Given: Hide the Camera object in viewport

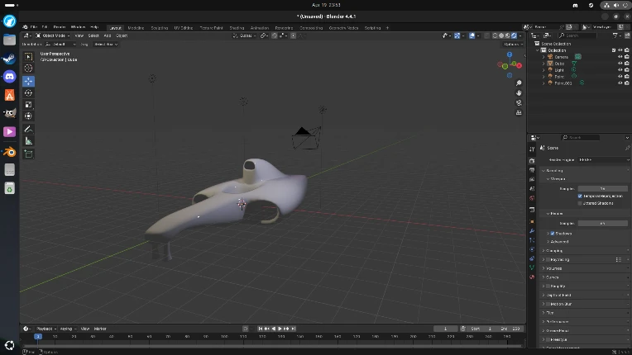Looking at the screenshot, I should click(620, 57).
